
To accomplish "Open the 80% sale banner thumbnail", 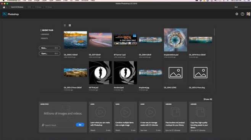I will [x=125, y=40].
